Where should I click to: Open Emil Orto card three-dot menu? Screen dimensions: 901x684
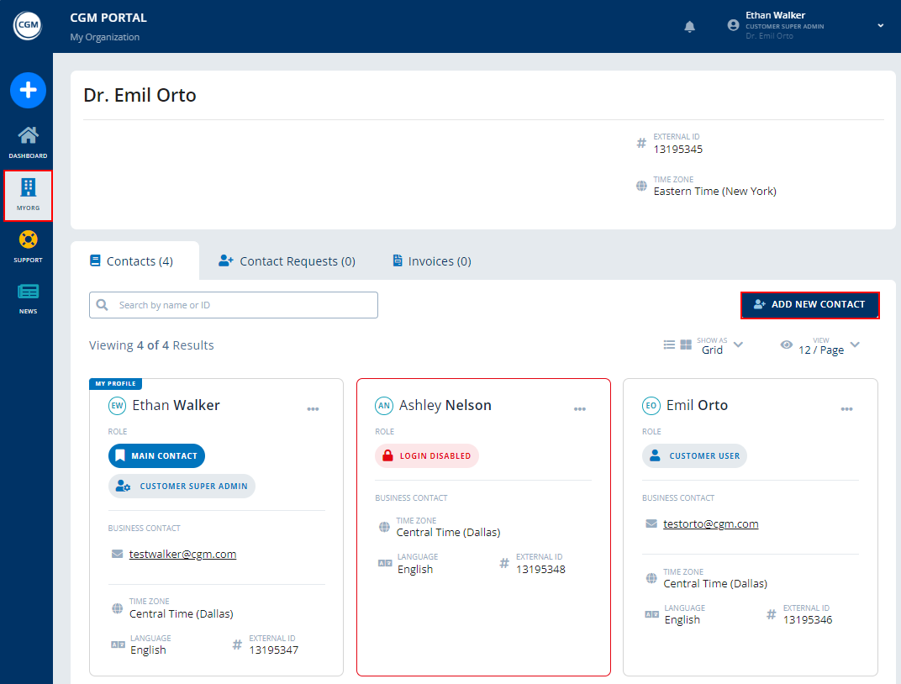coord(847,409)
